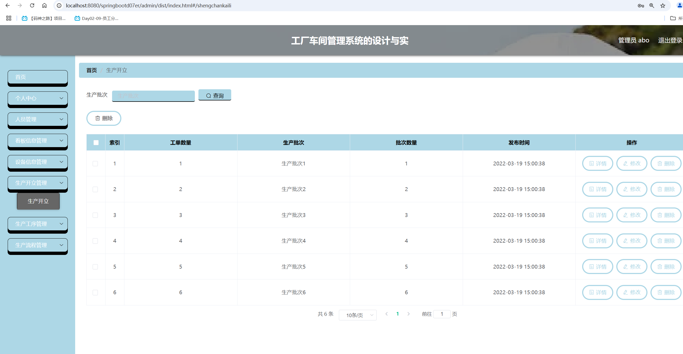Click the browser home icon

[x=44, y=5]
